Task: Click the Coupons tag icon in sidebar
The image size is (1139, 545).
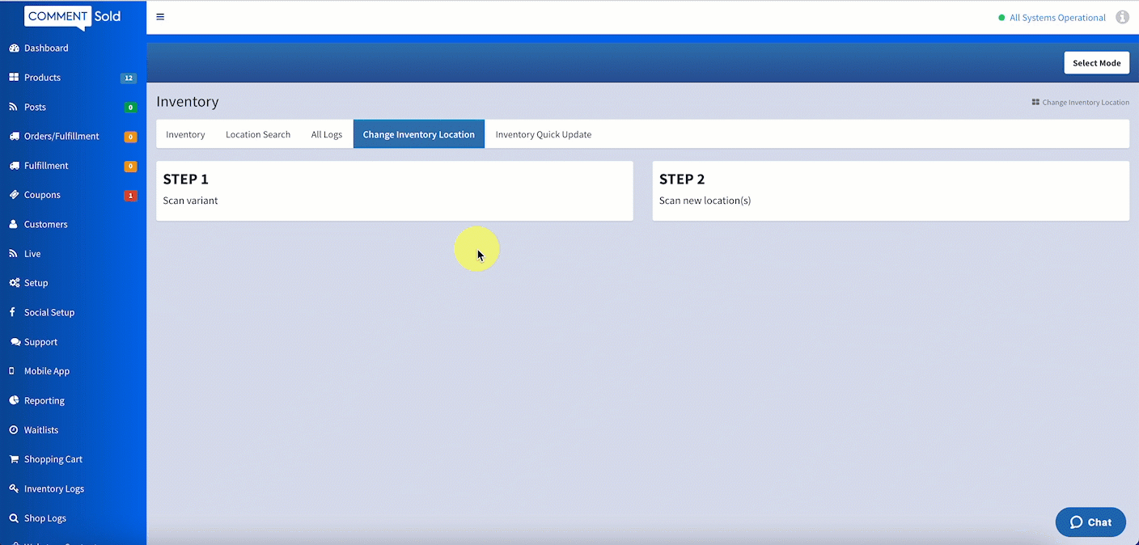Action: coord(14,195)
